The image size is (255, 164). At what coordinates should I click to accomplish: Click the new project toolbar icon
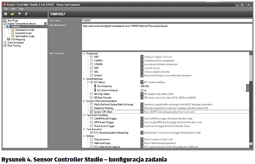[x=6, y=14]
